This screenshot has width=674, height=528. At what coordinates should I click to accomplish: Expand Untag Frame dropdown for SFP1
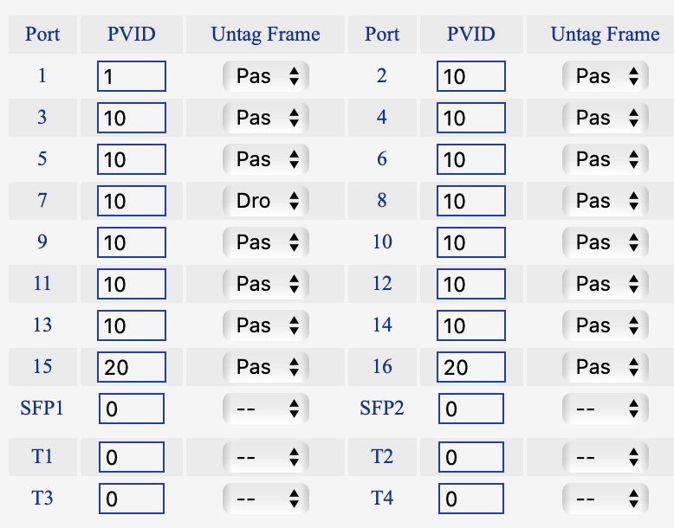click(x=265, y=409)
